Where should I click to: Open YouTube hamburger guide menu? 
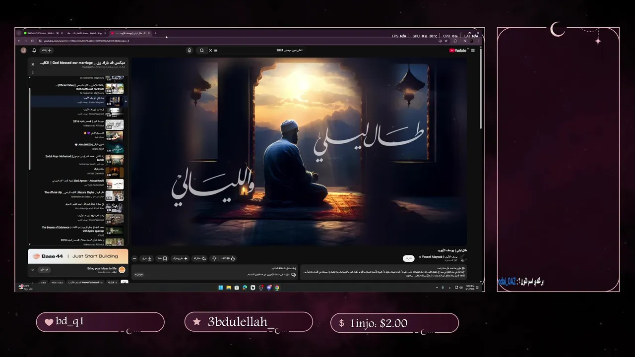click(x=473, y=50)
